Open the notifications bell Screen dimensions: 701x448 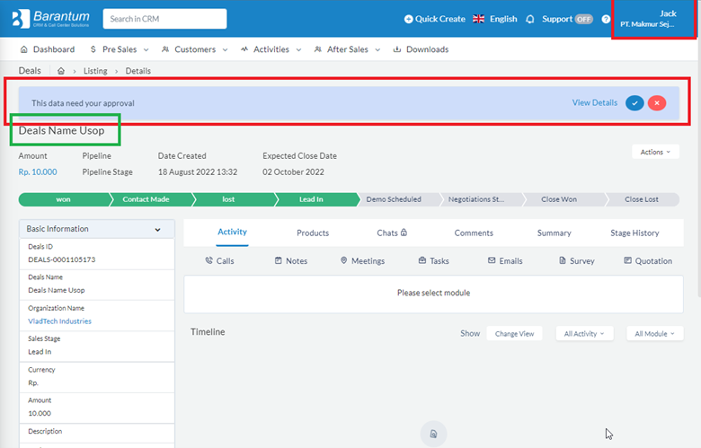point(529,19)
